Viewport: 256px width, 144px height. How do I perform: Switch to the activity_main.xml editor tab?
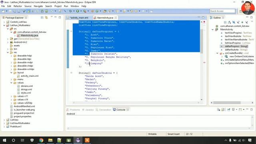pos(79,18)
